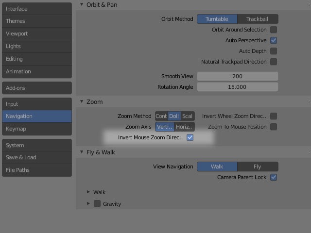Open the Keymap preferences tab

pos(36,129)
